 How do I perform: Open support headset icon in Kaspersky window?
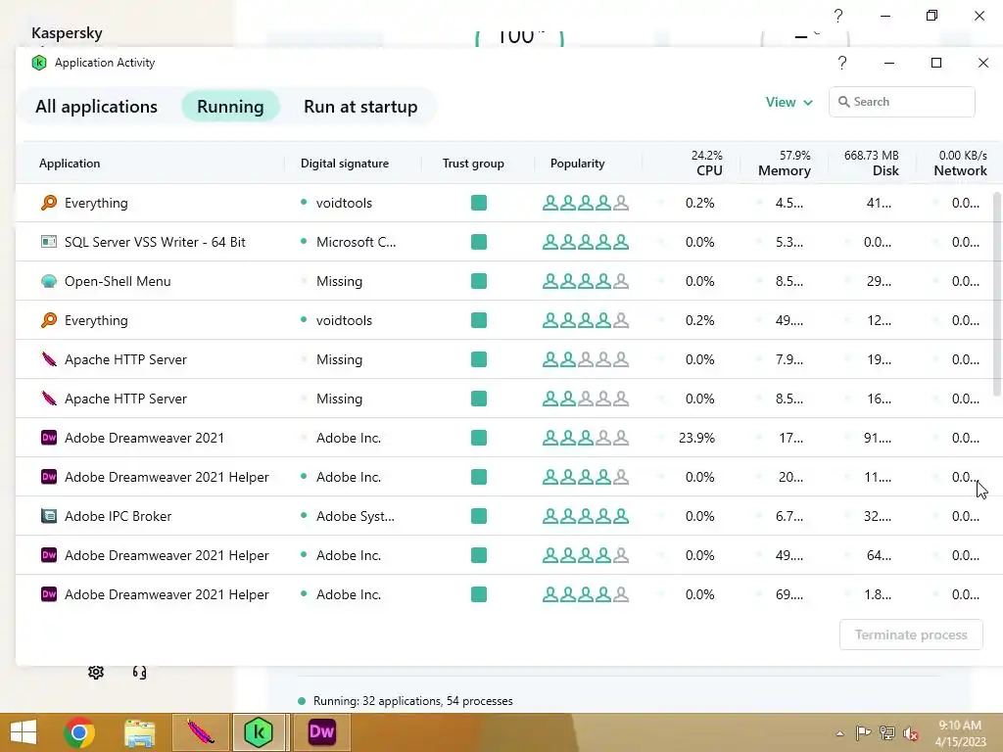click(139, 672)
